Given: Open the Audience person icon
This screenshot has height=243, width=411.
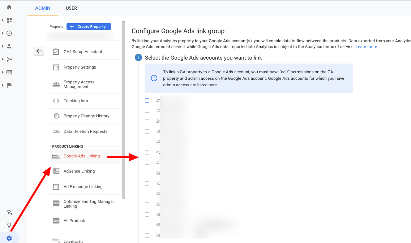Looking at the screenshot, I should click(x=9, y=45).
